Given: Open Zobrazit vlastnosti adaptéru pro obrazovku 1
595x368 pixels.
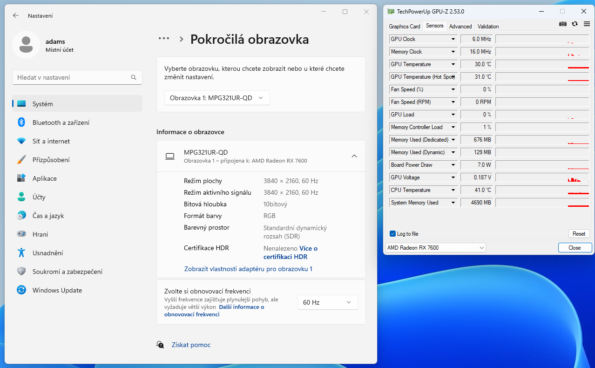Looking at the screenshot, I should point(248,269).
